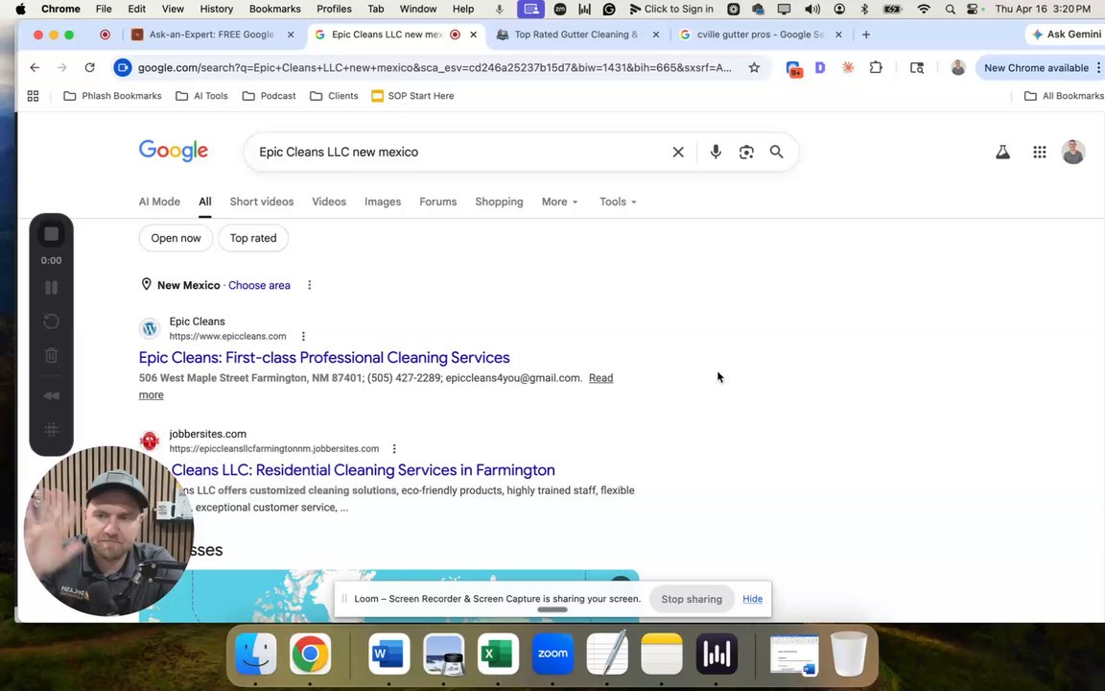Bookmark this page with the star icon
The width and height of the screenshot is (1105, 691).
754,68
